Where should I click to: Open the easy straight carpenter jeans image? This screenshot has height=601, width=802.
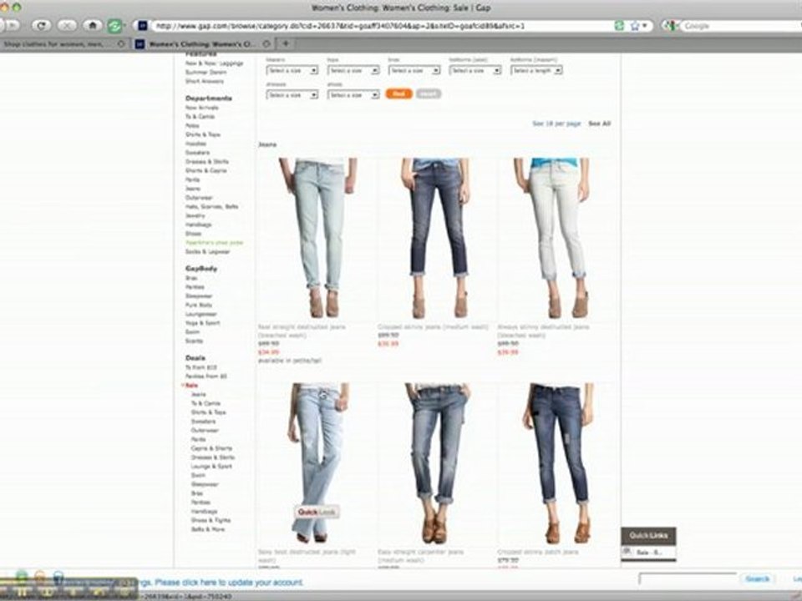click(437, 463)
